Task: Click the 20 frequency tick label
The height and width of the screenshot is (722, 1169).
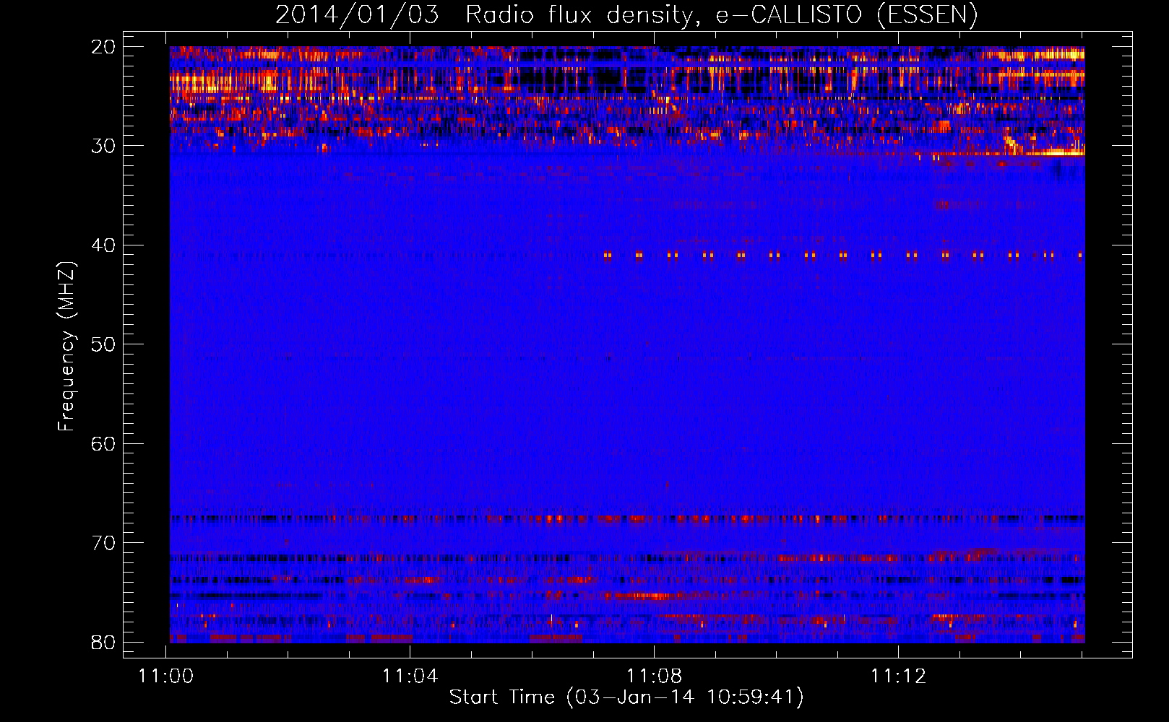Action: click(x=103, y=47)
